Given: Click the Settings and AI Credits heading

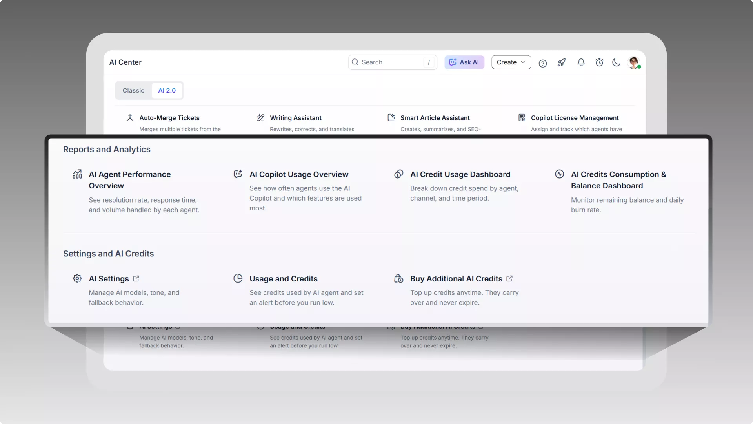Looking at the screenshot, I should point(109,254).
